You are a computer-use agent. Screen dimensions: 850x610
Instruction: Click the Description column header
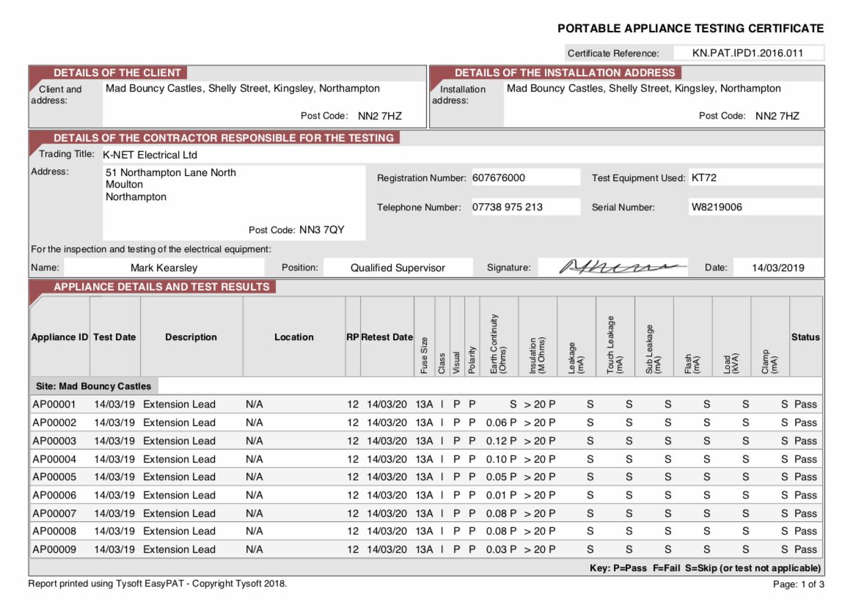pos(191,337)
